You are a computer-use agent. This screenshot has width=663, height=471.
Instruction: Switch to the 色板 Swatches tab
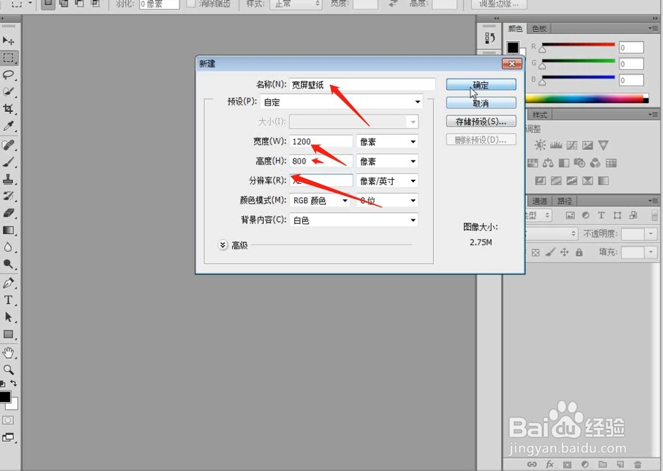coord(538,29)
